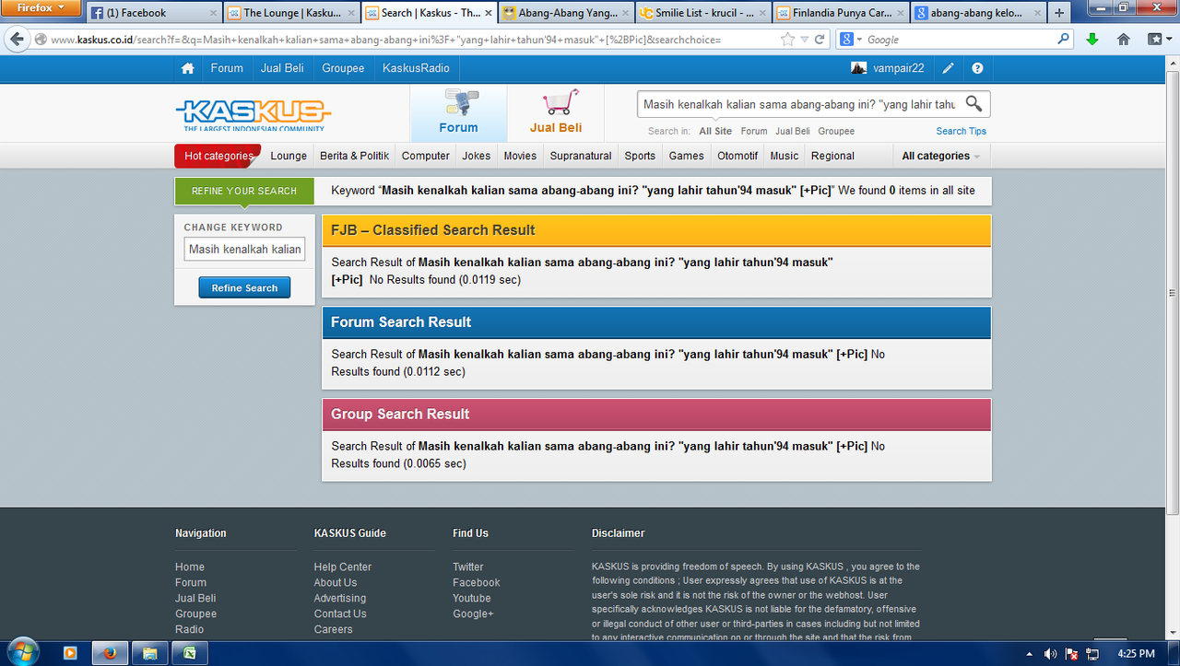Switch to the abang-abang kelo Google tab
Screen dimensions: 1180x666
(x=978, y=13)
